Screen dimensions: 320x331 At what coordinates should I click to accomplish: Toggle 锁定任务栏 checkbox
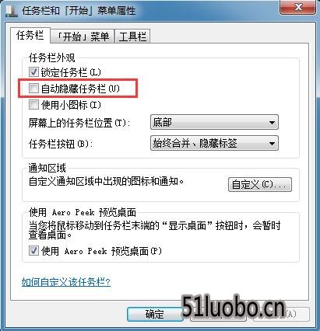(33, 72)
